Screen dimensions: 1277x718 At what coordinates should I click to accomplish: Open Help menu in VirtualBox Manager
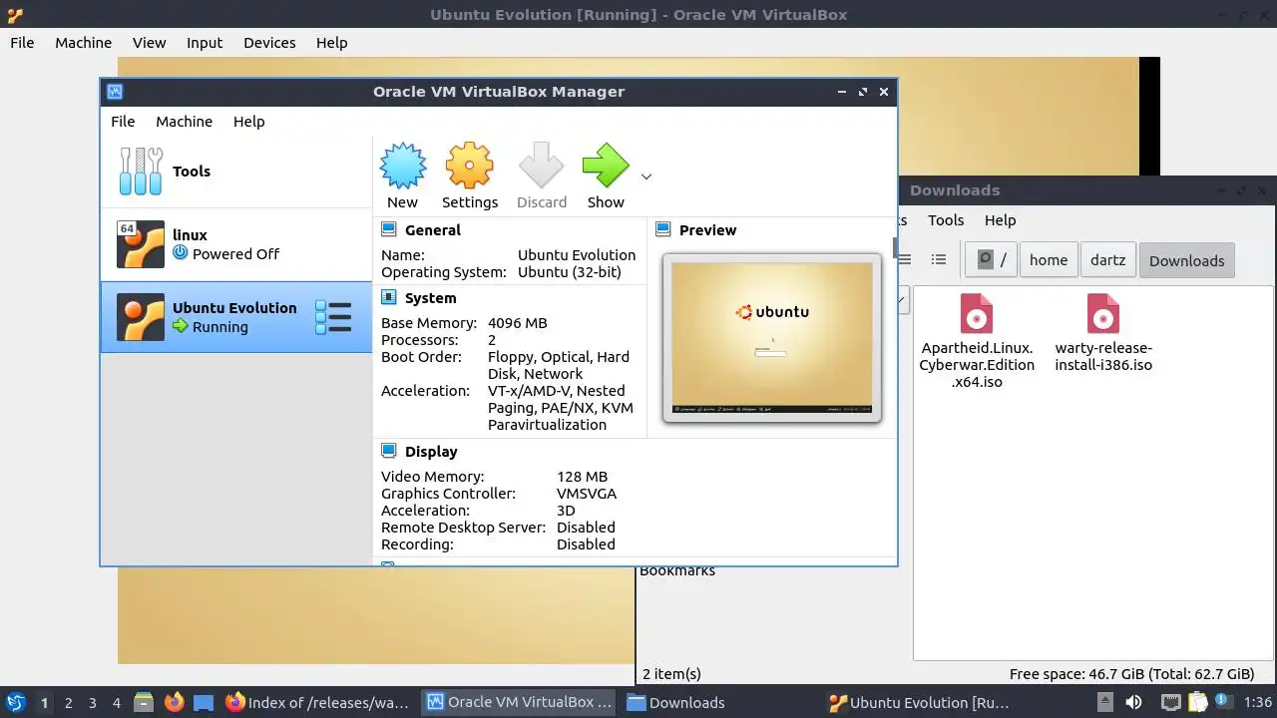click(248, 122)
